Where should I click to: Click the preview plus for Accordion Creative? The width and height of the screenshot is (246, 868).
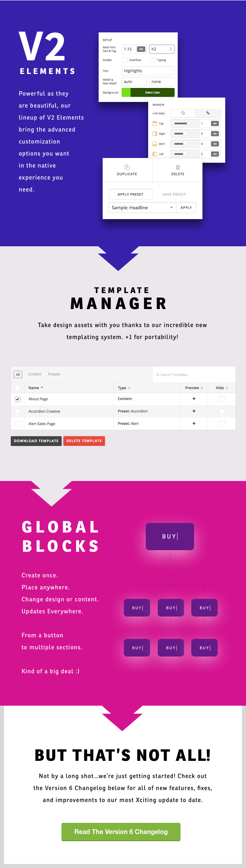[x=194, y=411]
